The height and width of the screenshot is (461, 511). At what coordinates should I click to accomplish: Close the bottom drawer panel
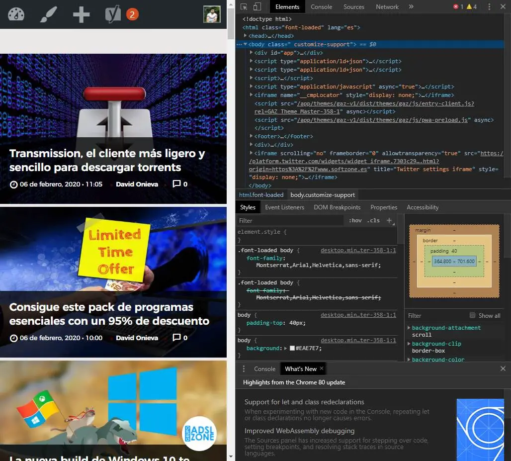click(x=503, y=369)
